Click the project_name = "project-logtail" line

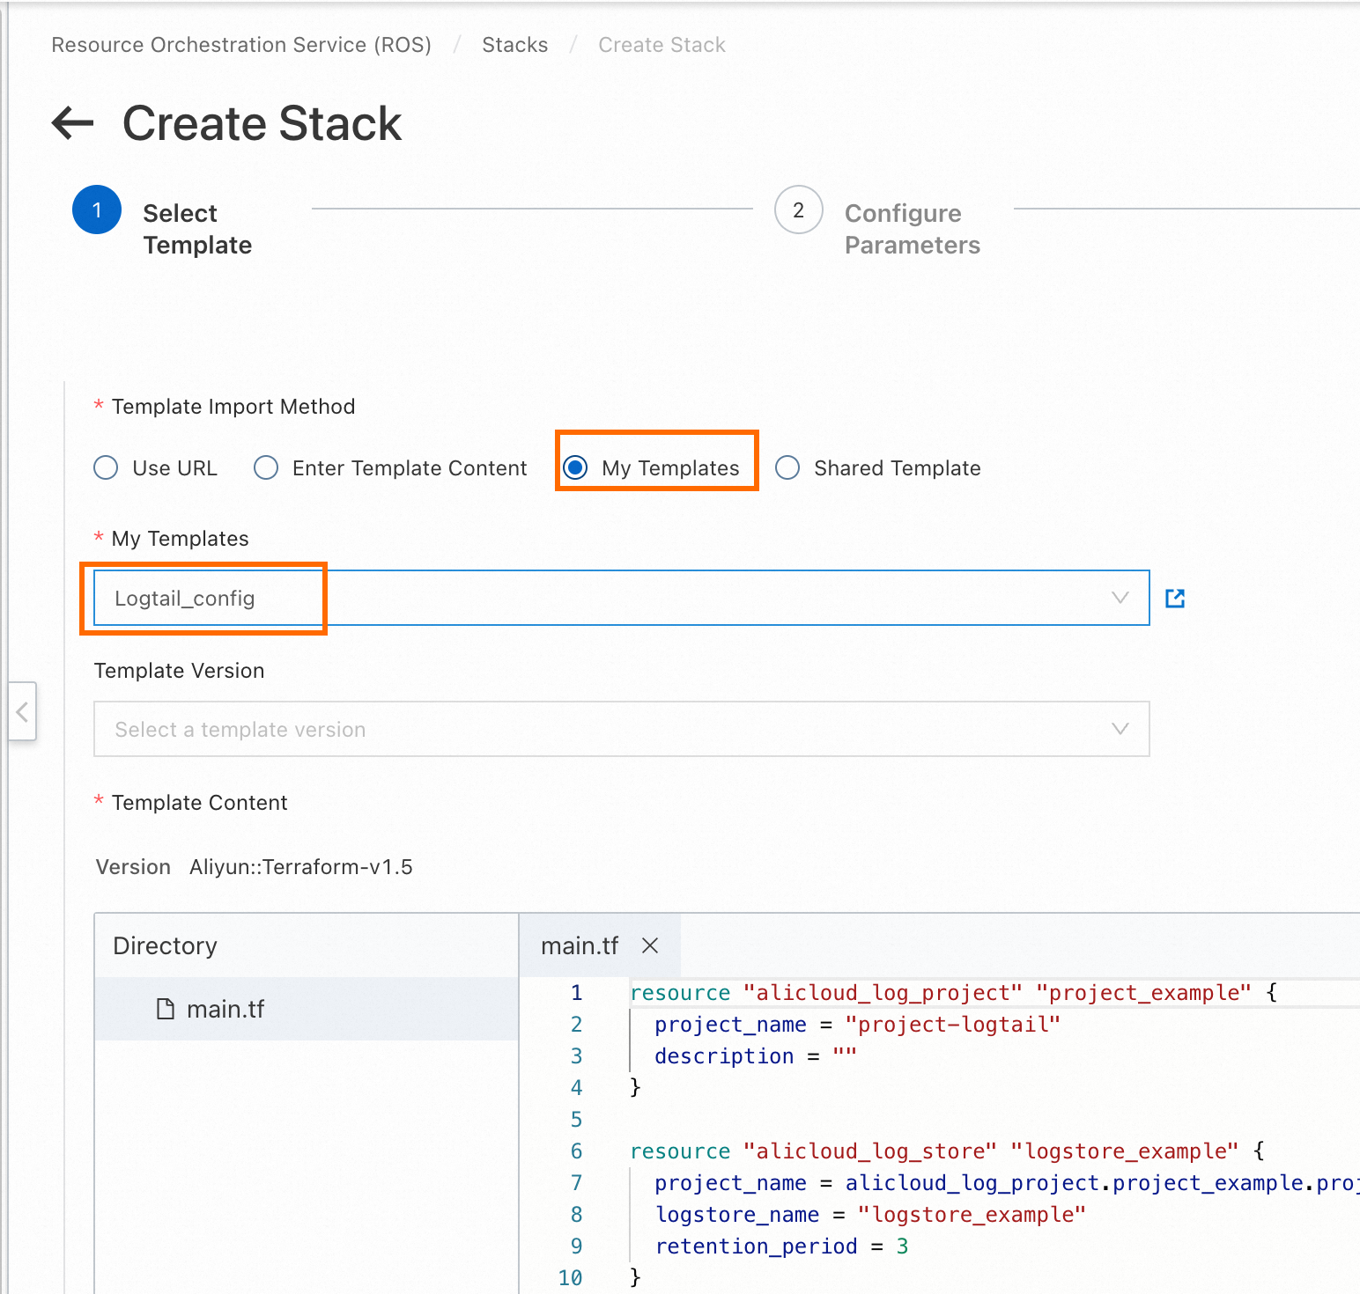pos(857,1025)
